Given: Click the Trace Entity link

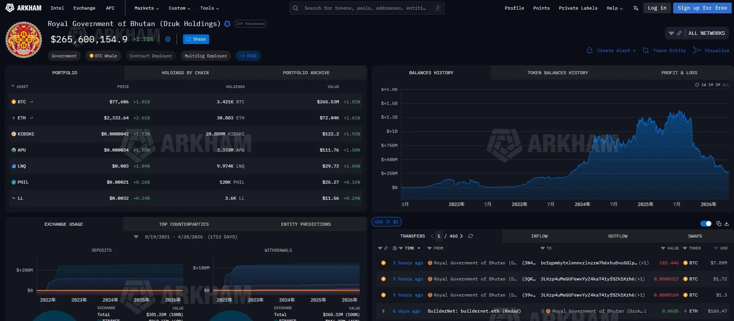Looking at the screenshot, I should click(664, 51).
